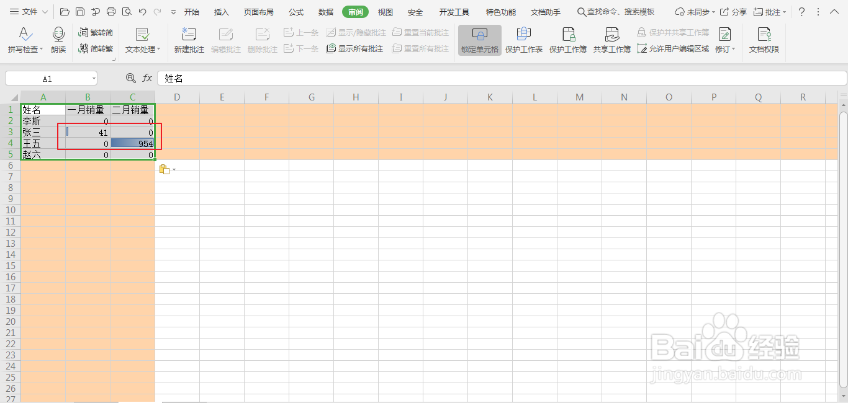This screenshot has height=403, width=848.
Task: Collapse the ribbon with the chevron icon
Action: point(834,12)
